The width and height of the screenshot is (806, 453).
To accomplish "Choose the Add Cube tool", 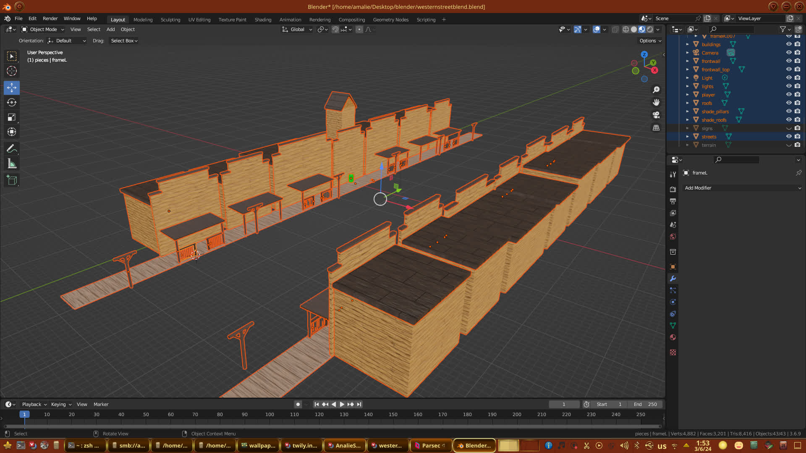I will click(12, 180).
